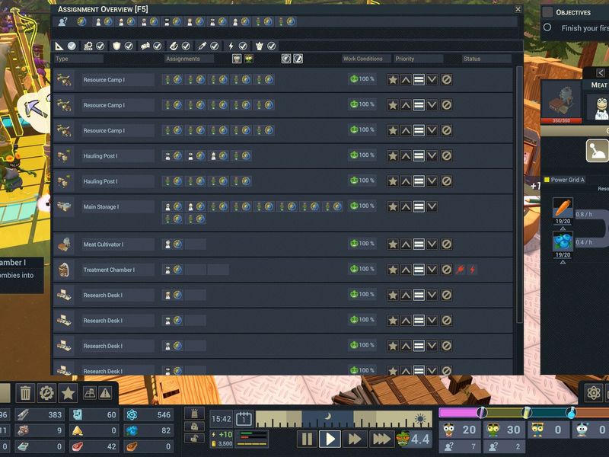Collapse the Meat side panel arrow
Screen dimensions: 609x457
point(601,72)
